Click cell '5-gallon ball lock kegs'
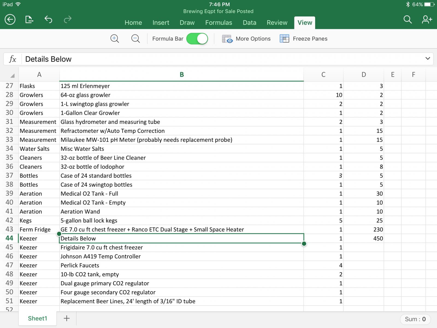This screenshot has width=437, height=328. (181, 221)
